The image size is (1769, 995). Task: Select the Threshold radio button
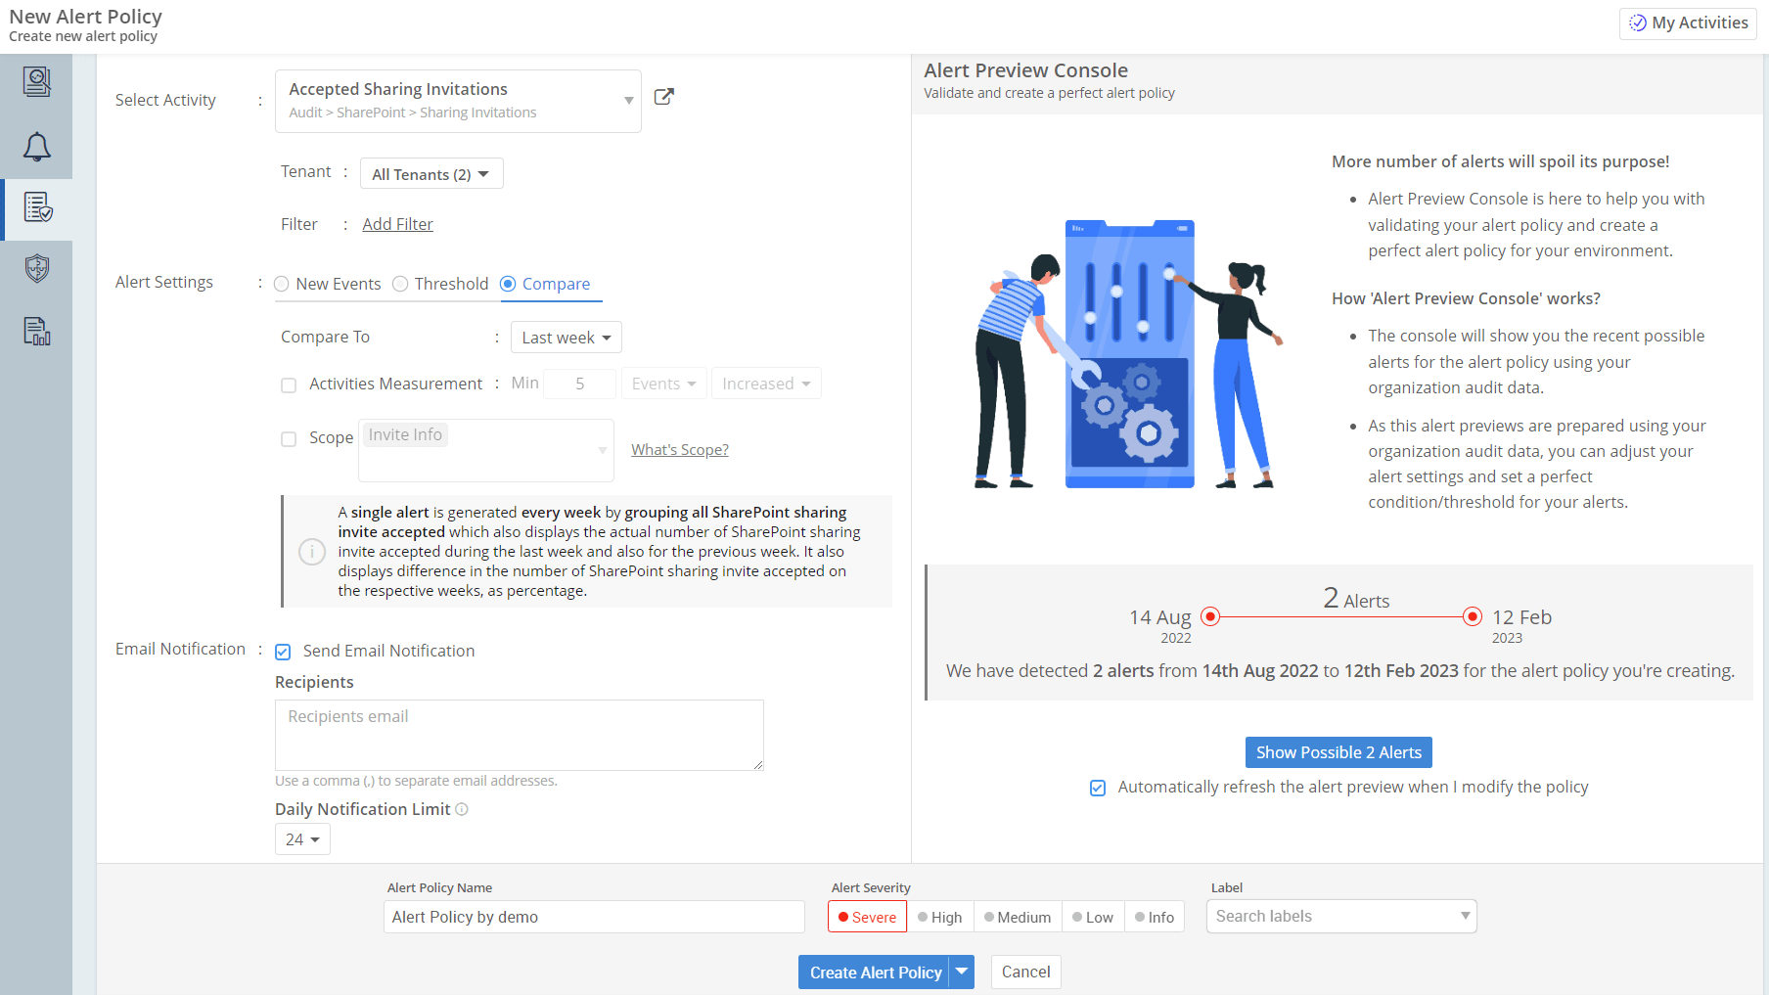(x=400, y=284)
